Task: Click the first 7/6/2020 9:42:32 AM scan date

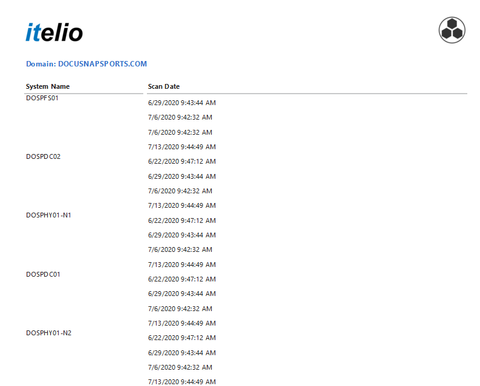Action: pos(180,117)
